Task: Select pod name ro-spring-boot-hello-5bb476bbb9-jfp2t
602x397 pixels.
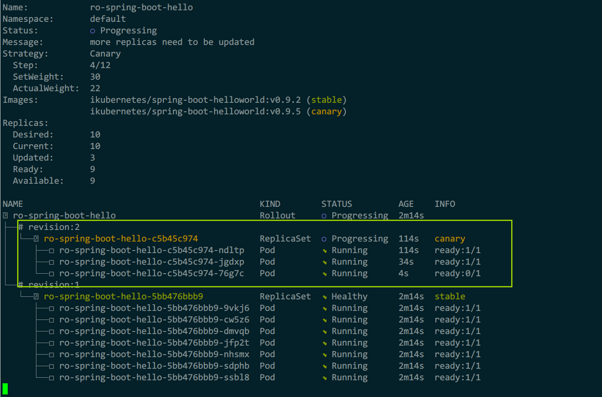Action: [x=154, y=343]
